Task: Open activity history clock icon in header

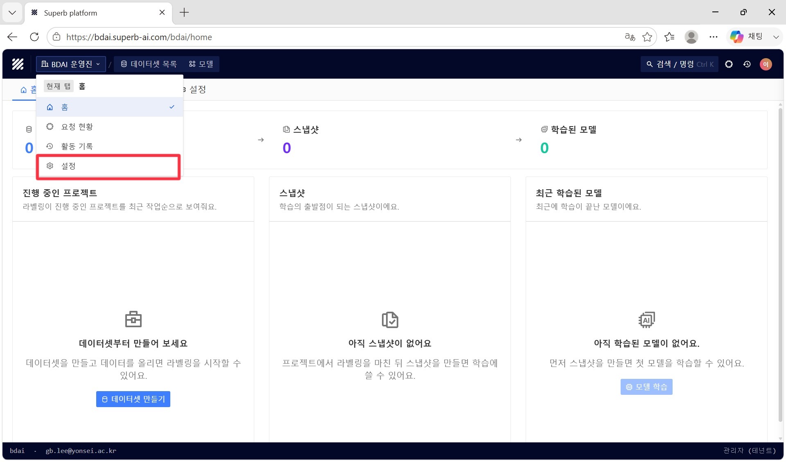Action: [747, 64]
